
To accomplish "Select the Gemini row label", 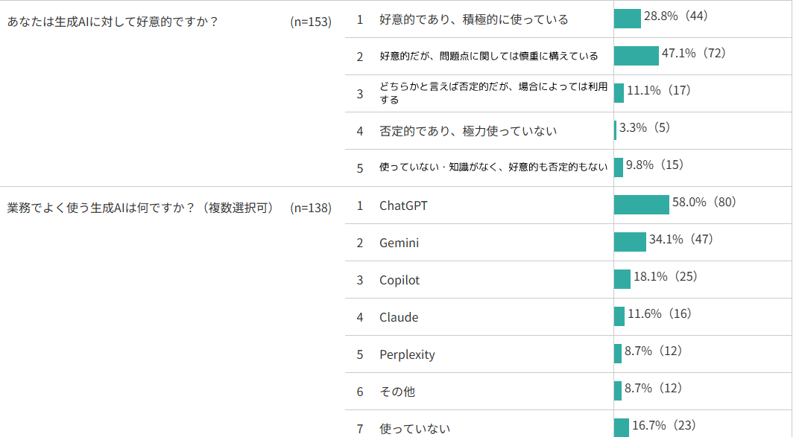I will click(x=399, y=243).
